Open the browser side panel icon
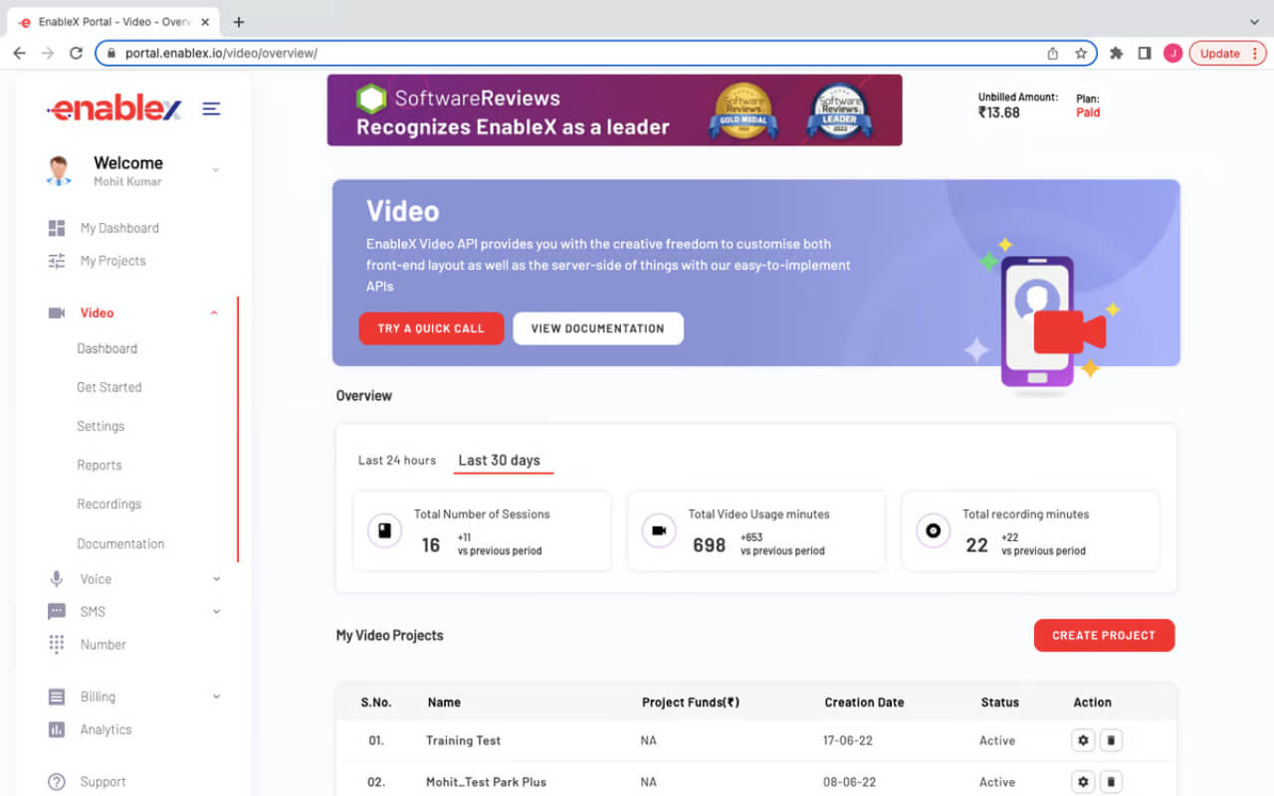 point(1145,53)
